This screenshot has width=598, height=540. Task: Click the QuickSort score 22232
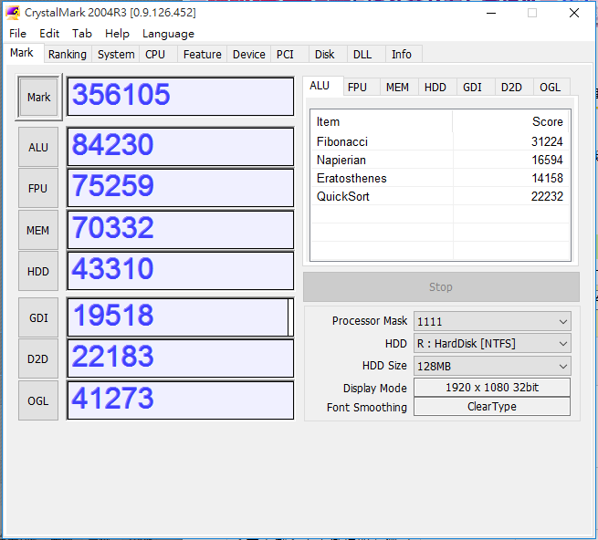click(x=547, y=197)
